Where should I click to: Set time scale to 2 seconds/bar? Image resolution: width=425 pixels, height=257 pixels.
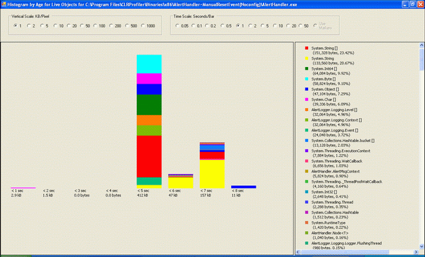coord(250,26)
